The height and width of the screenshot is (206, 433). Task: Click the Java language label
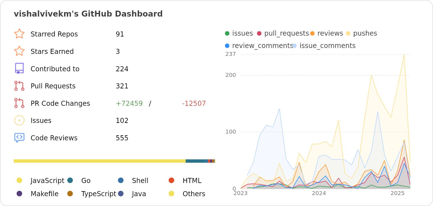(139, 194)
